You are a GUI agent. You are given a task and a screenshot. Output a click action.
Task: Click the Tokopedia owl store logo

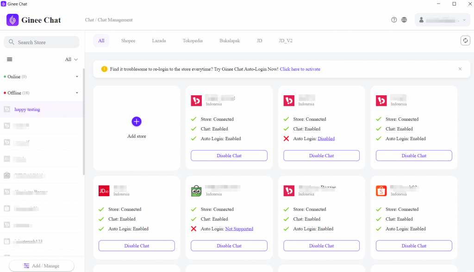point(196,191)
